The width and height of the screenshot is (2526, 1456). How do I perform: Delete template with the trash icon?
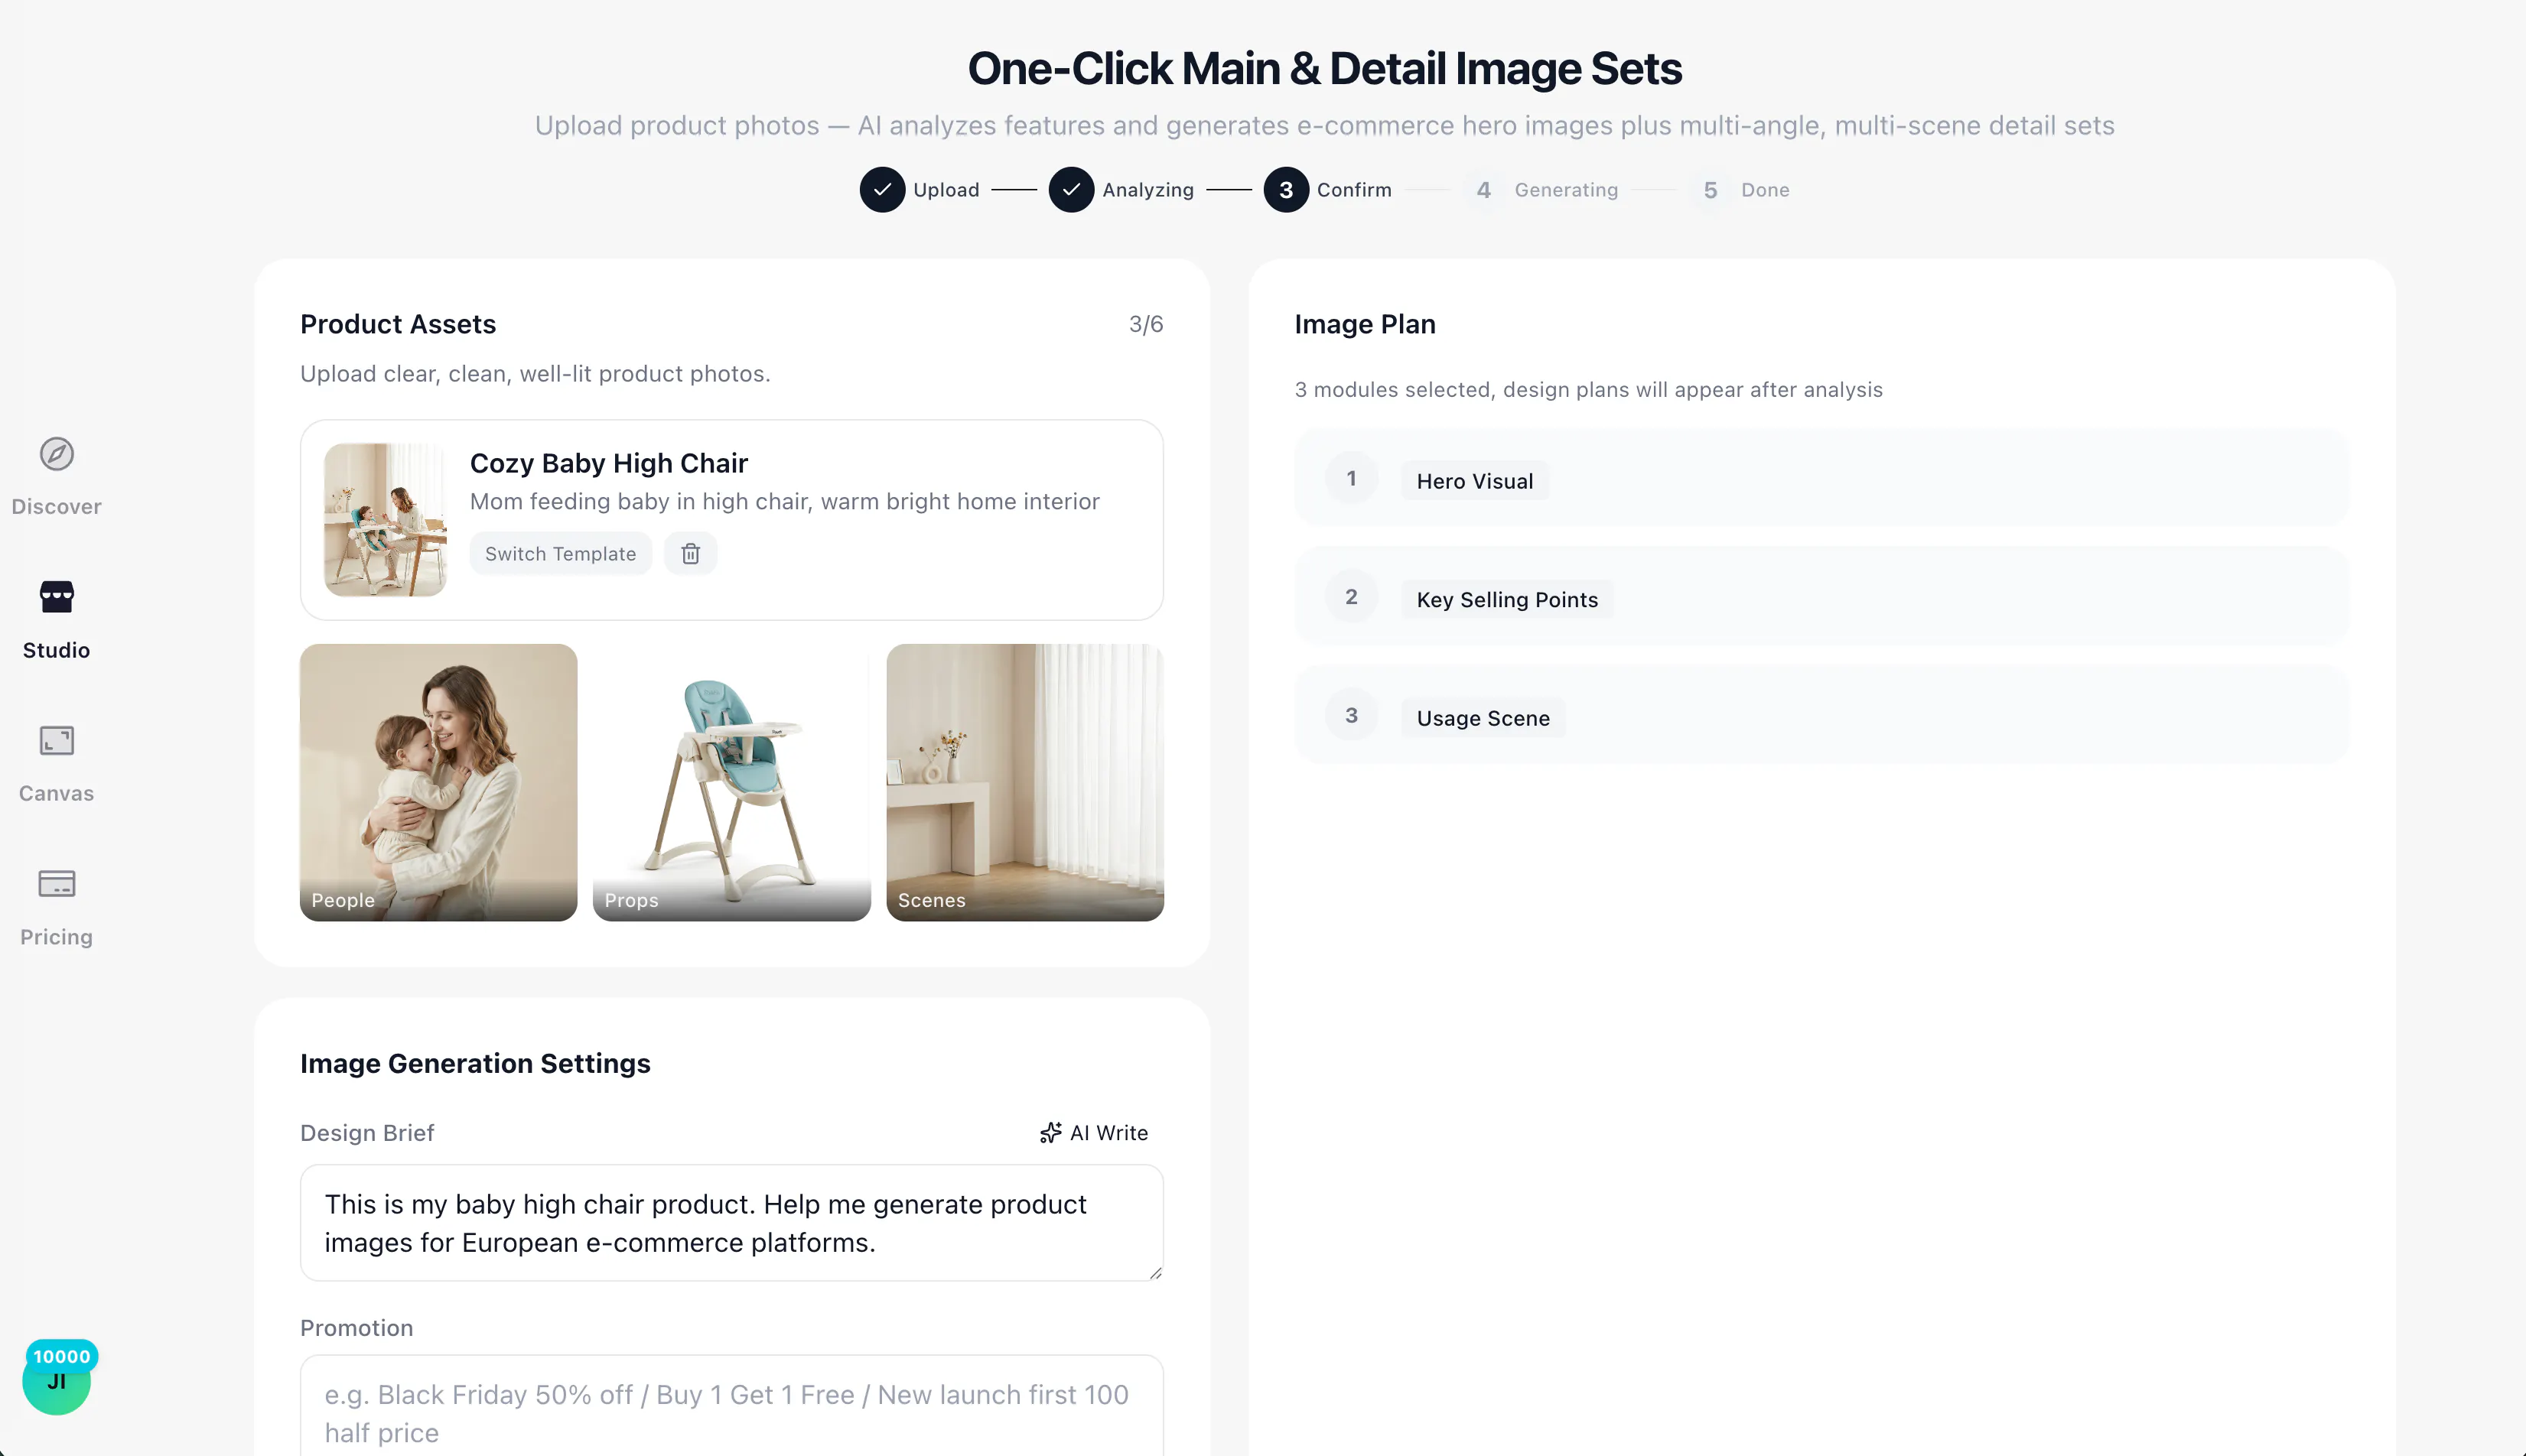click(x=690, y=554)
